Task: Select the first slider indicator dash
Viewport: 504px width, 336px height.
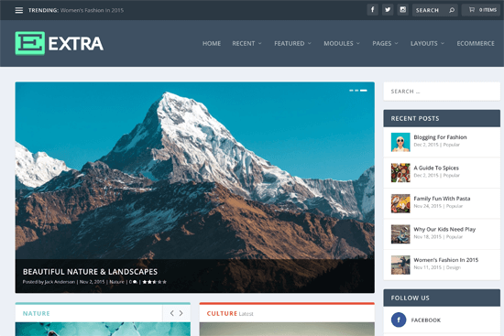Action: pyautogui.click(x=351, y=91)
